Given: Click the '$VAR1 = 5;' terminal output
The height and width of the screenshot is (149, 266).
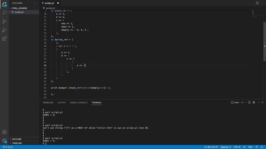Looking at the screenshot, I should point(49,141).
